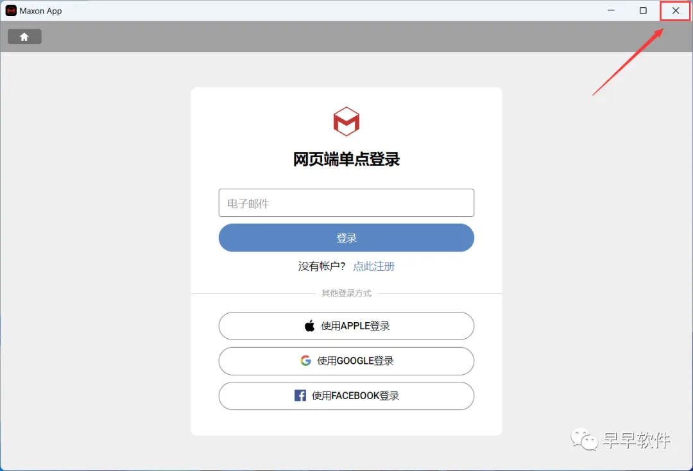Focus the 电子邮件 email input field
The height and width of the screenshot is (471, 693).
click(x=346, y=203)
